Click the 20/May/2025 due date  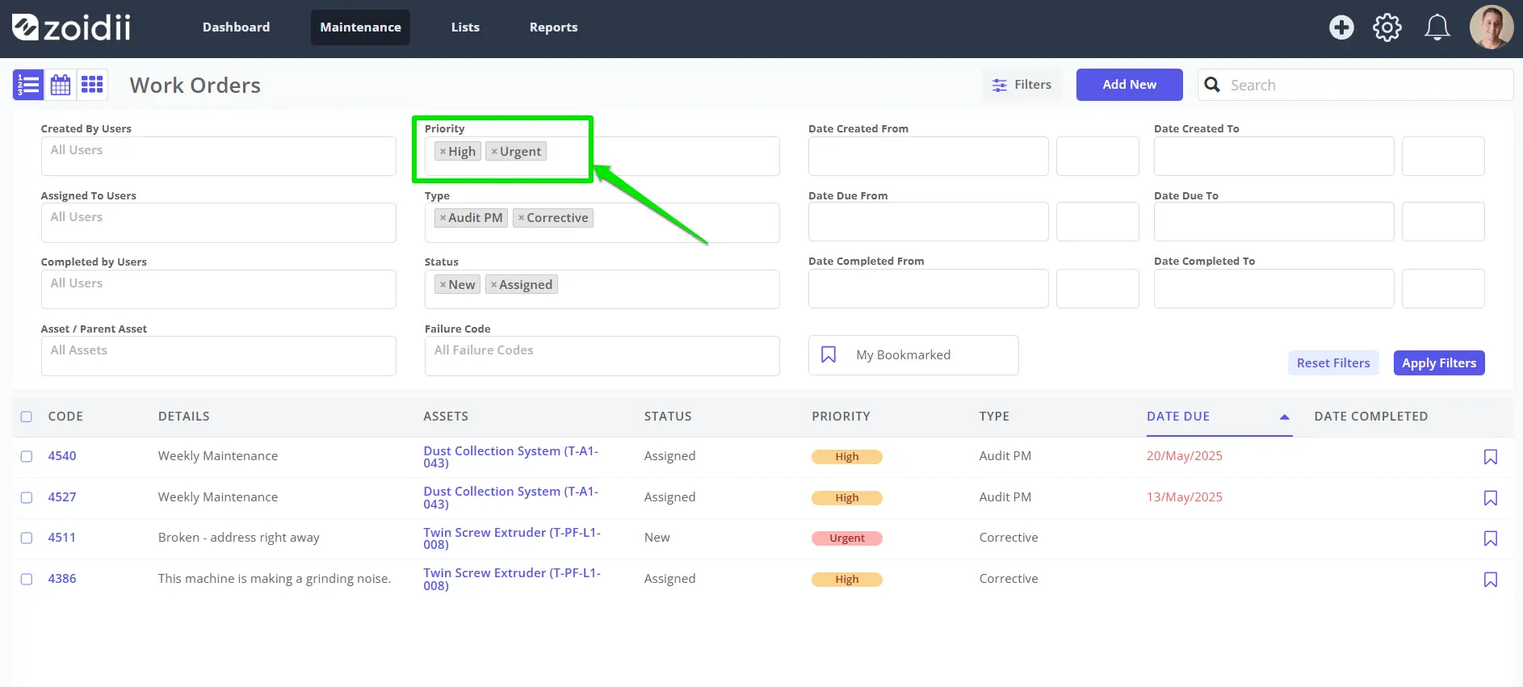click(x=1185, y=456)
